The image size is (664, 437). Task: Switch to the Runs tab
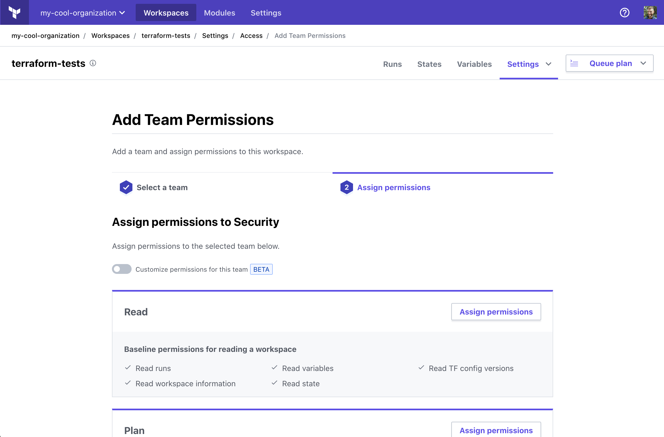(x=392, y=64)
